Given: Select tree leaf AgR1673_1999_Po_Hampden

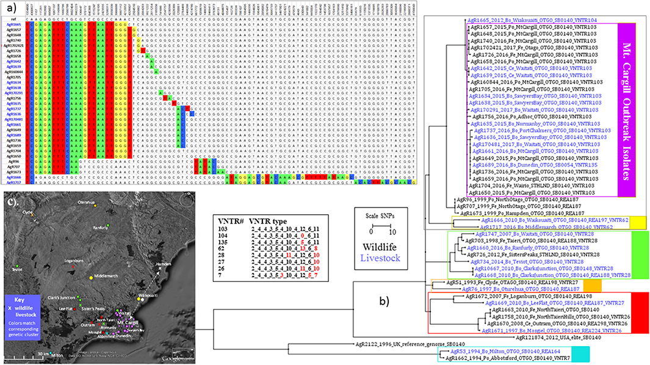Looking at the screenshot, I should click(522, 213).
